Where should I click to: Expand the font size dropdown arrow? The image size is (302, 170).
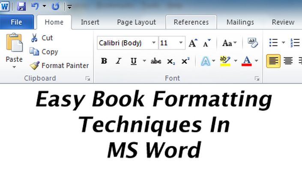point(181,43)
